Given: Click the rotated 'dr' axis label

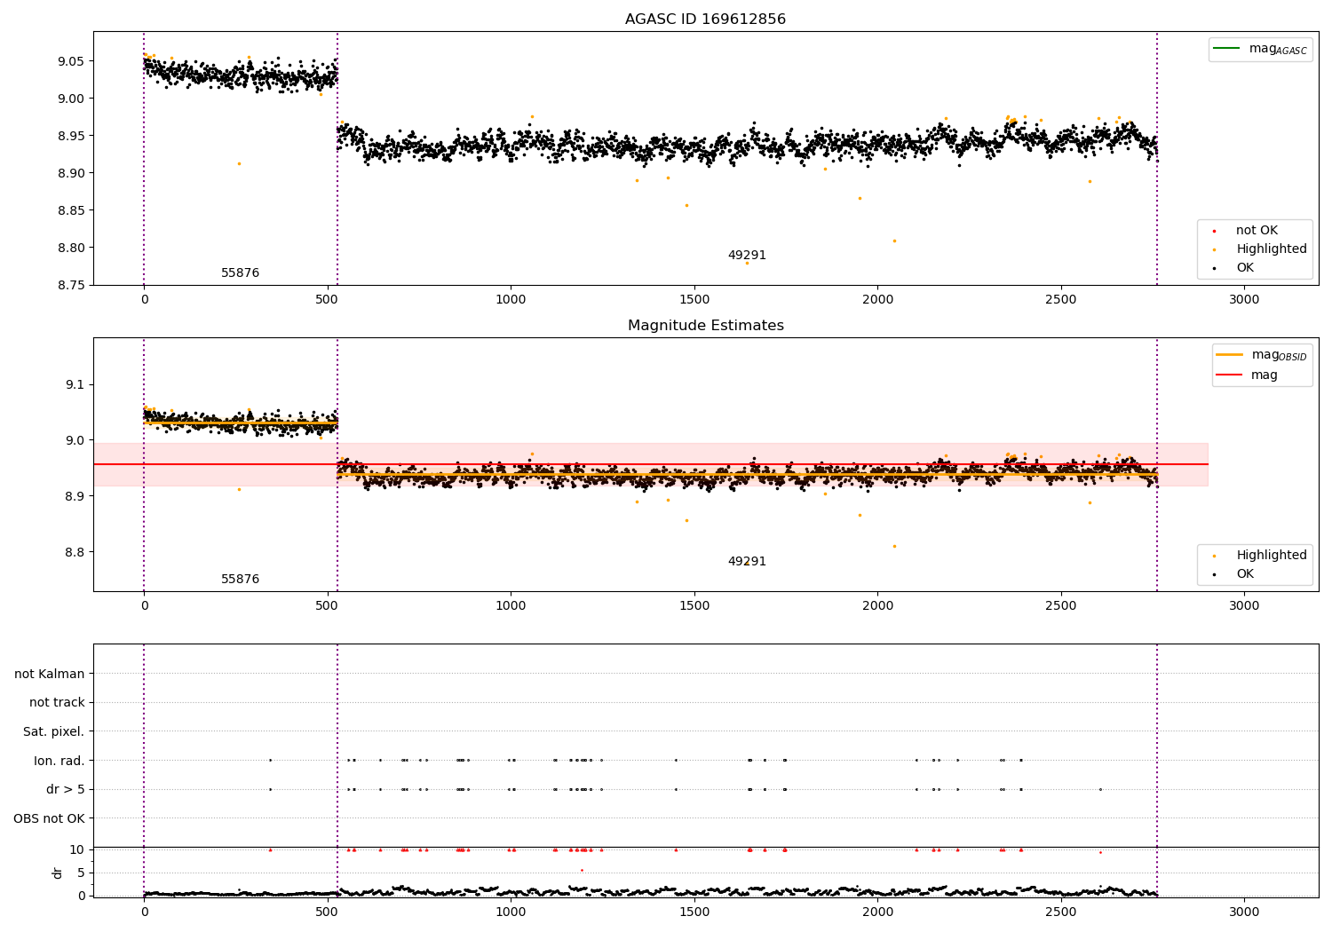Looking at the screenshot, I should coord(58,873).
